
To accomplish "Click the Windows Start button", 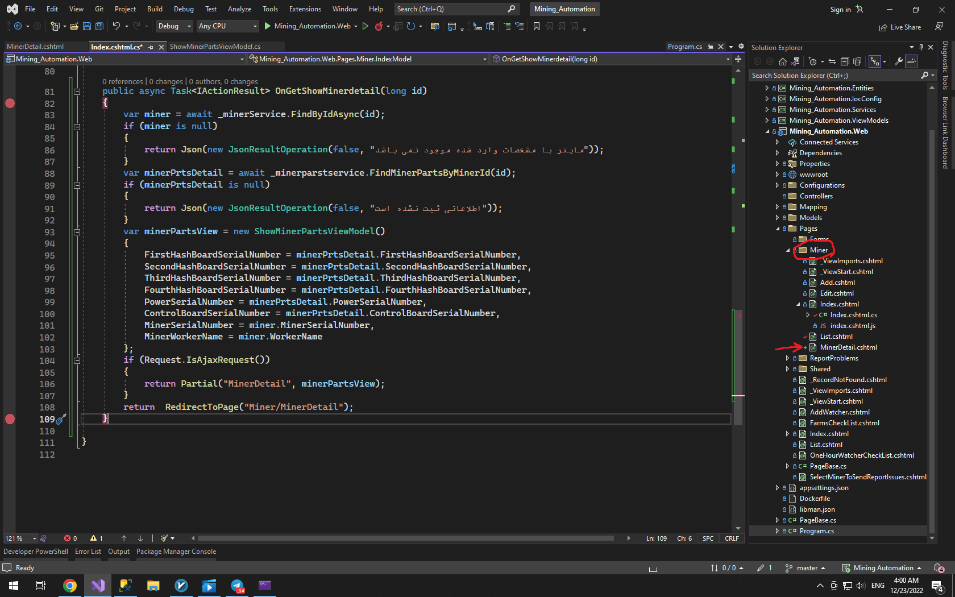I will 14,586.
